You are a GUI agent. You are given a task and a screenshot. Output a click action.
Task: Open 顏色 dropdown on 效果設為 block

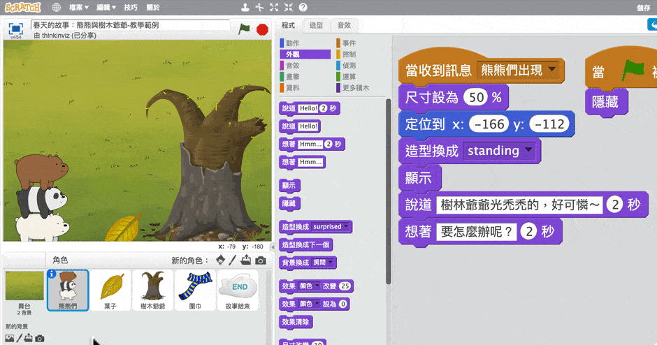(x=317, y=304)
